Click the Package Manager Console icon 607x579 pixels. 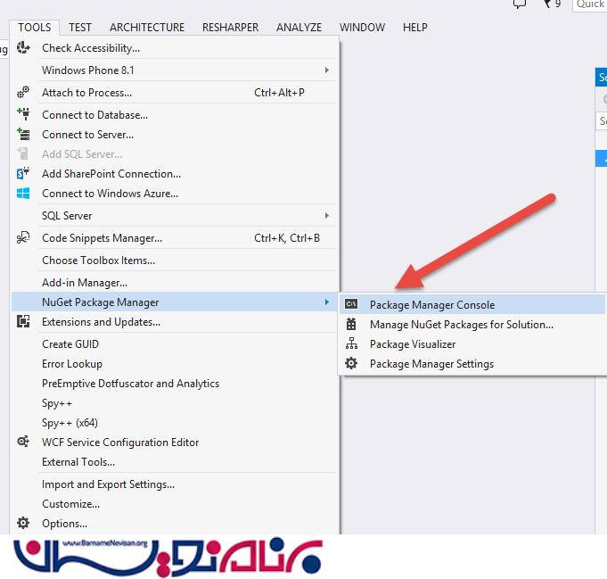(351, 304)
